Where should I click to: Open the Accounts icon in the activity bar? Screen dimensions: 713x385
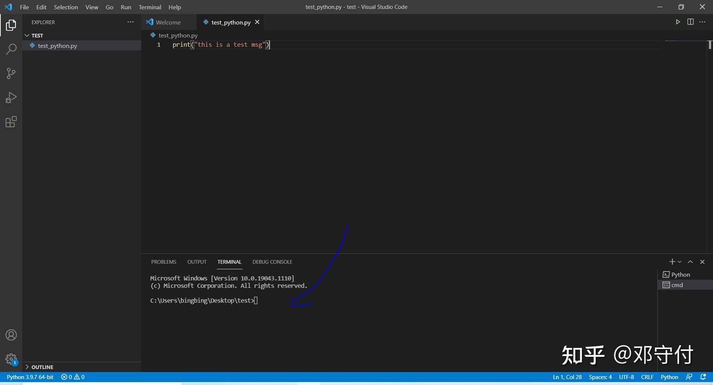(11, 335)
